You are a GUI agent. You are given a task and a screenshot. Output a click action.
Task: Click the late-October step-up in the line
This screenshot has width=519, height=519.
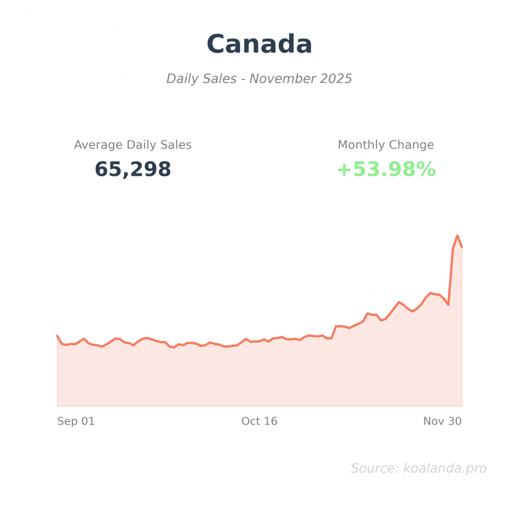point(334,331)
